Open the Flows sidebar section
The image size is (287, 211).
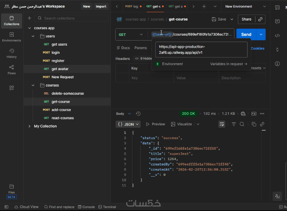click(11, 70)
